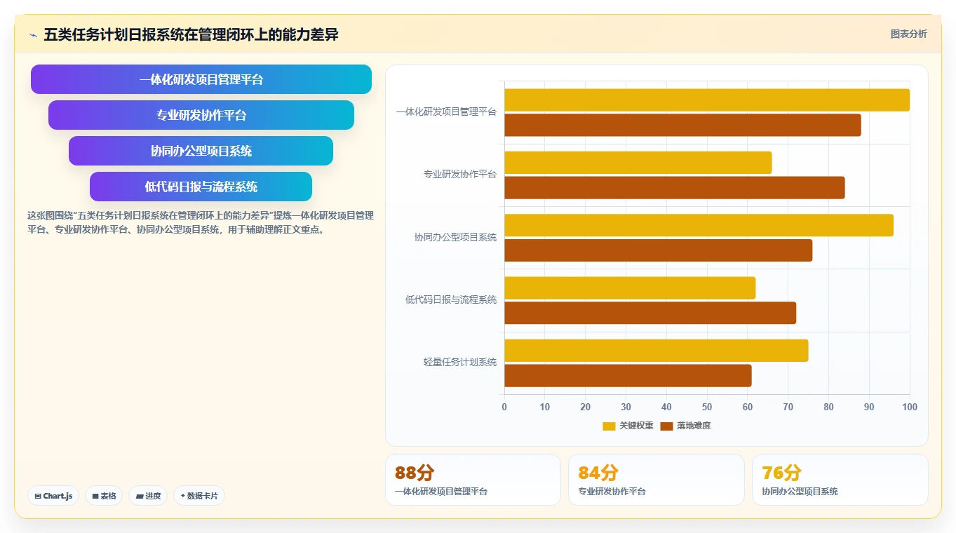Click the 50 tick on x-axis
The width and height of the screenshot is (956, 533).
(707, 407)
